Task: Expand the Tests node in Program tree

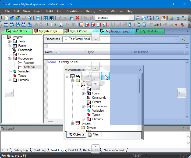Action: (x=9, y=41)
